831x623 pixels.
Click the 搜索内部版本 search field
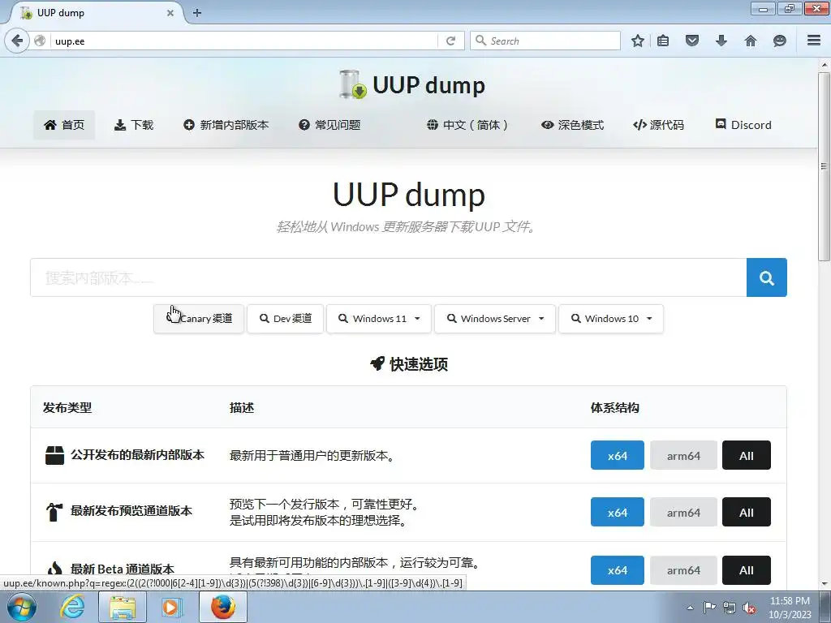(x=389, y=277)
